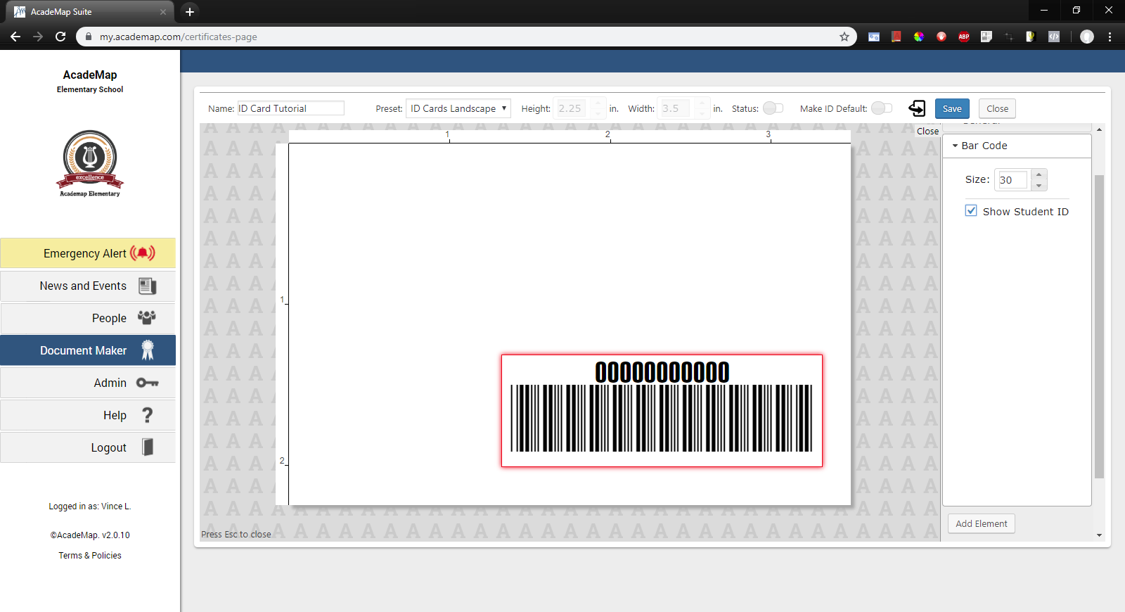Viewport: 1125px width, 612px height.
Task: Open the red stop-hand extension
Action: pos(941,37)
